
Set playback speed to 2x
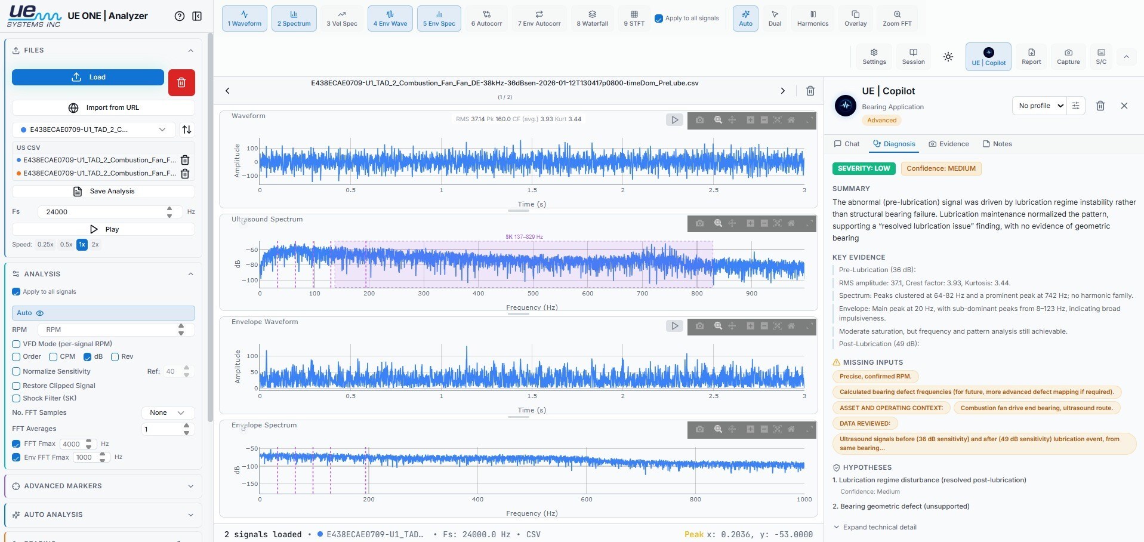95,245
